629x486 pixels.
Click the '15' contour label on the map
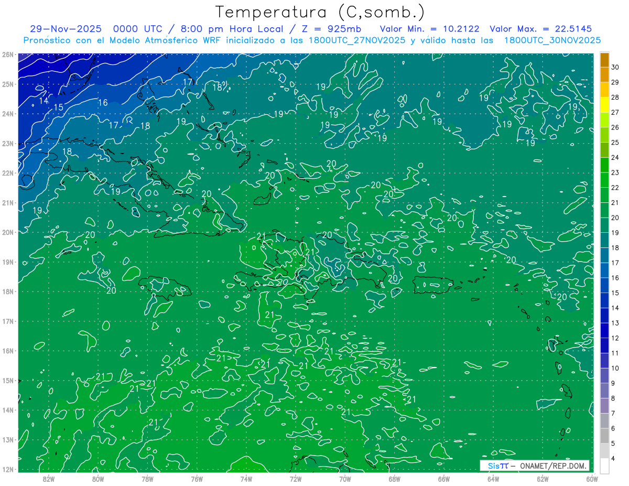tap(59, 107)
